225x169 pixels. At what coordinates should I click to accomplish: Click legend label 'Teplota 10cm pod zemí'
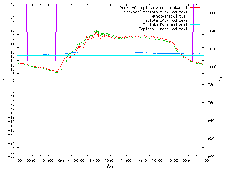165,20
